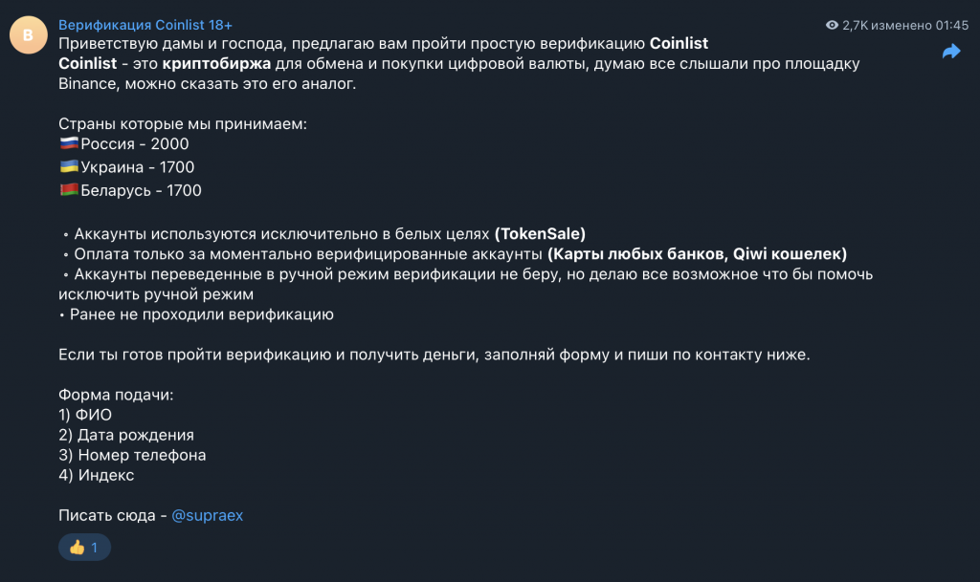Click the Ukrainian flag emoji

pyautogui.click(x=69, y=167)
